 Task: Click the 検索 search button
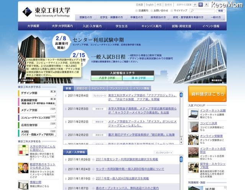click(x=220, y=11)
